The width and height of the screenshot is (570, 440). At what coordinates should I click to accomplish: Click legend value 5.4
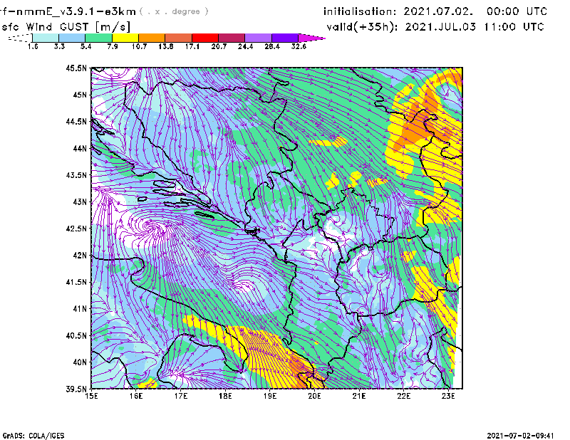pyautogui.click(x=85, y=46)
